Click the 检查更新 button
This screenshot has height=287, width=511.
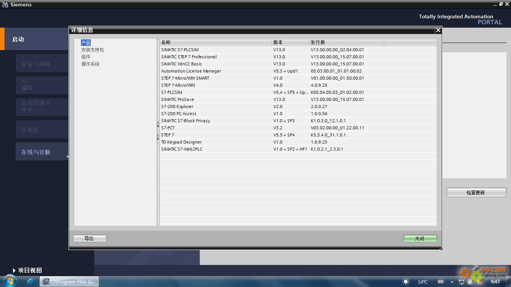[x=476, y=192]
